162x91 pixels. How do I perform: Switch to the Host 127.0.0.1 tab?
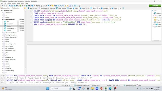coord(32,8)
